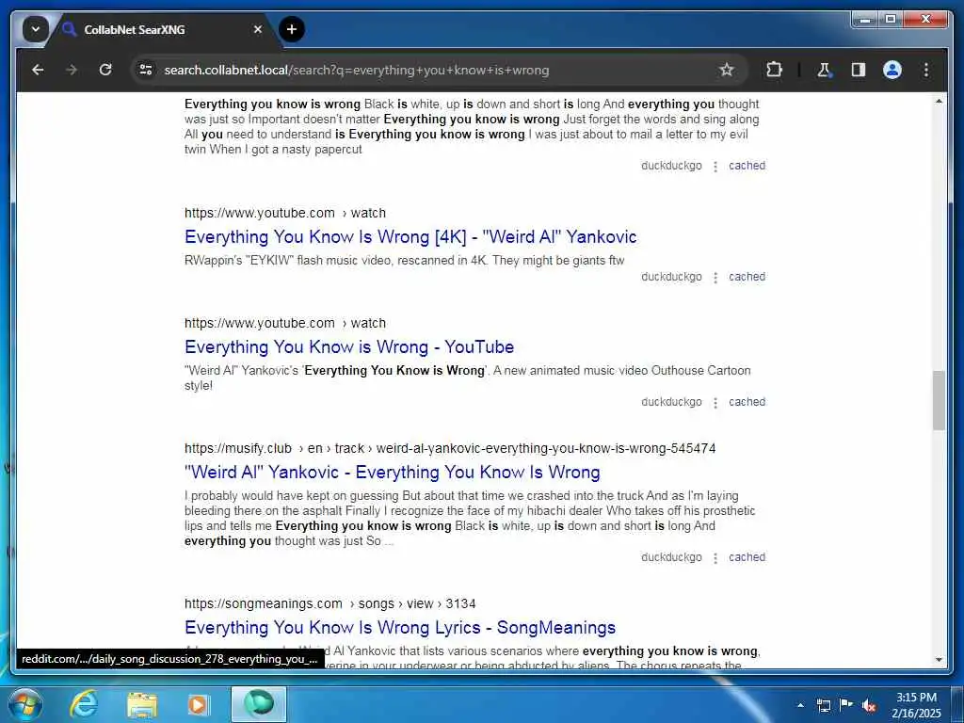Show hidden system tray icons

tap(800, 704)
